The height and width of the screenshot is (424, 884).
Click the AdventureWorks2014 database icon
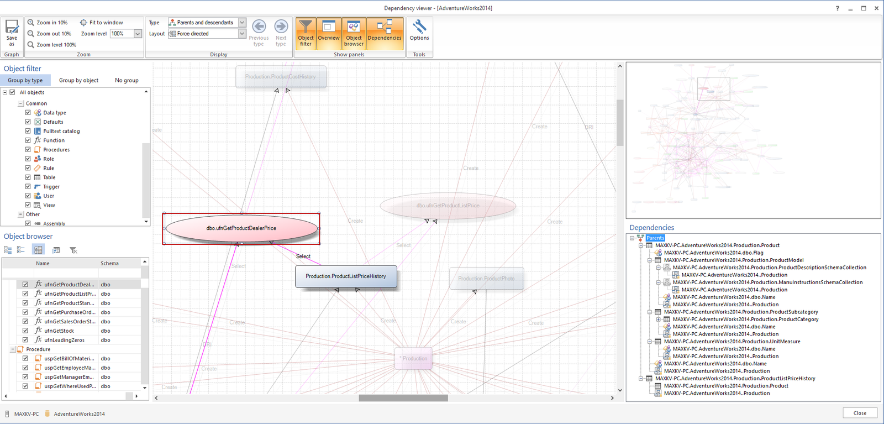point(47,413)
